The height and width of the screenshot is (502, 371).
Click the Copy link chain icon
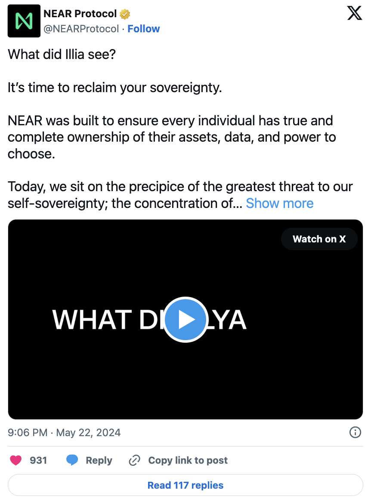(134, 460)
